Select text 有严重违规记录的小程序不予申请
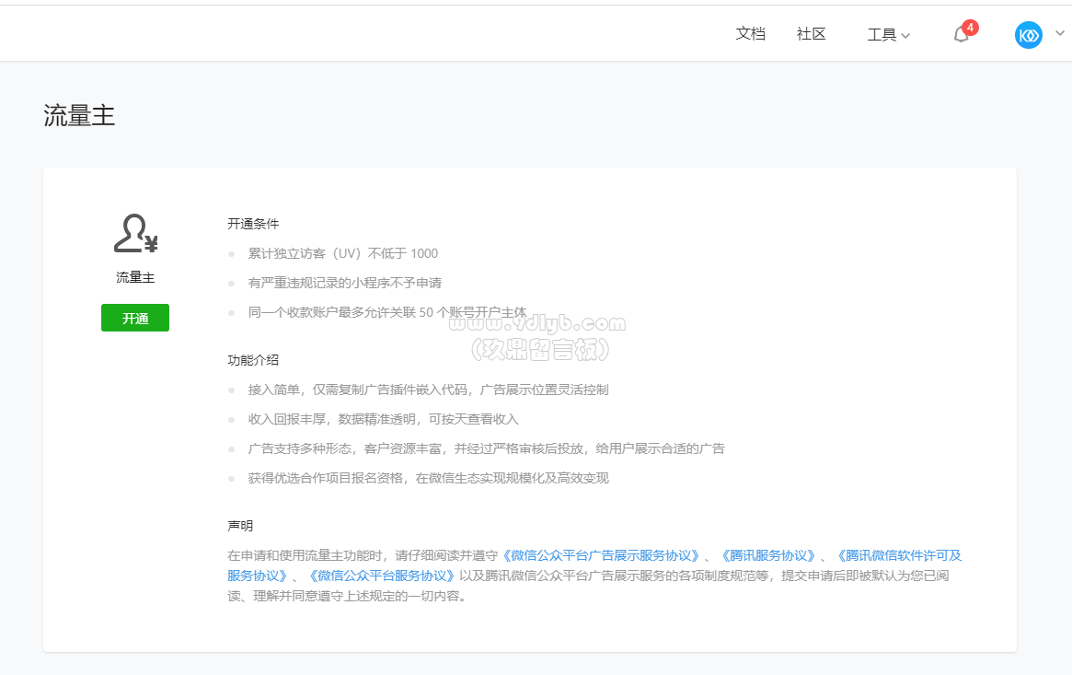Image resolution: width=1072 pixels, height=675 pixels. click(x=344, y=283)
